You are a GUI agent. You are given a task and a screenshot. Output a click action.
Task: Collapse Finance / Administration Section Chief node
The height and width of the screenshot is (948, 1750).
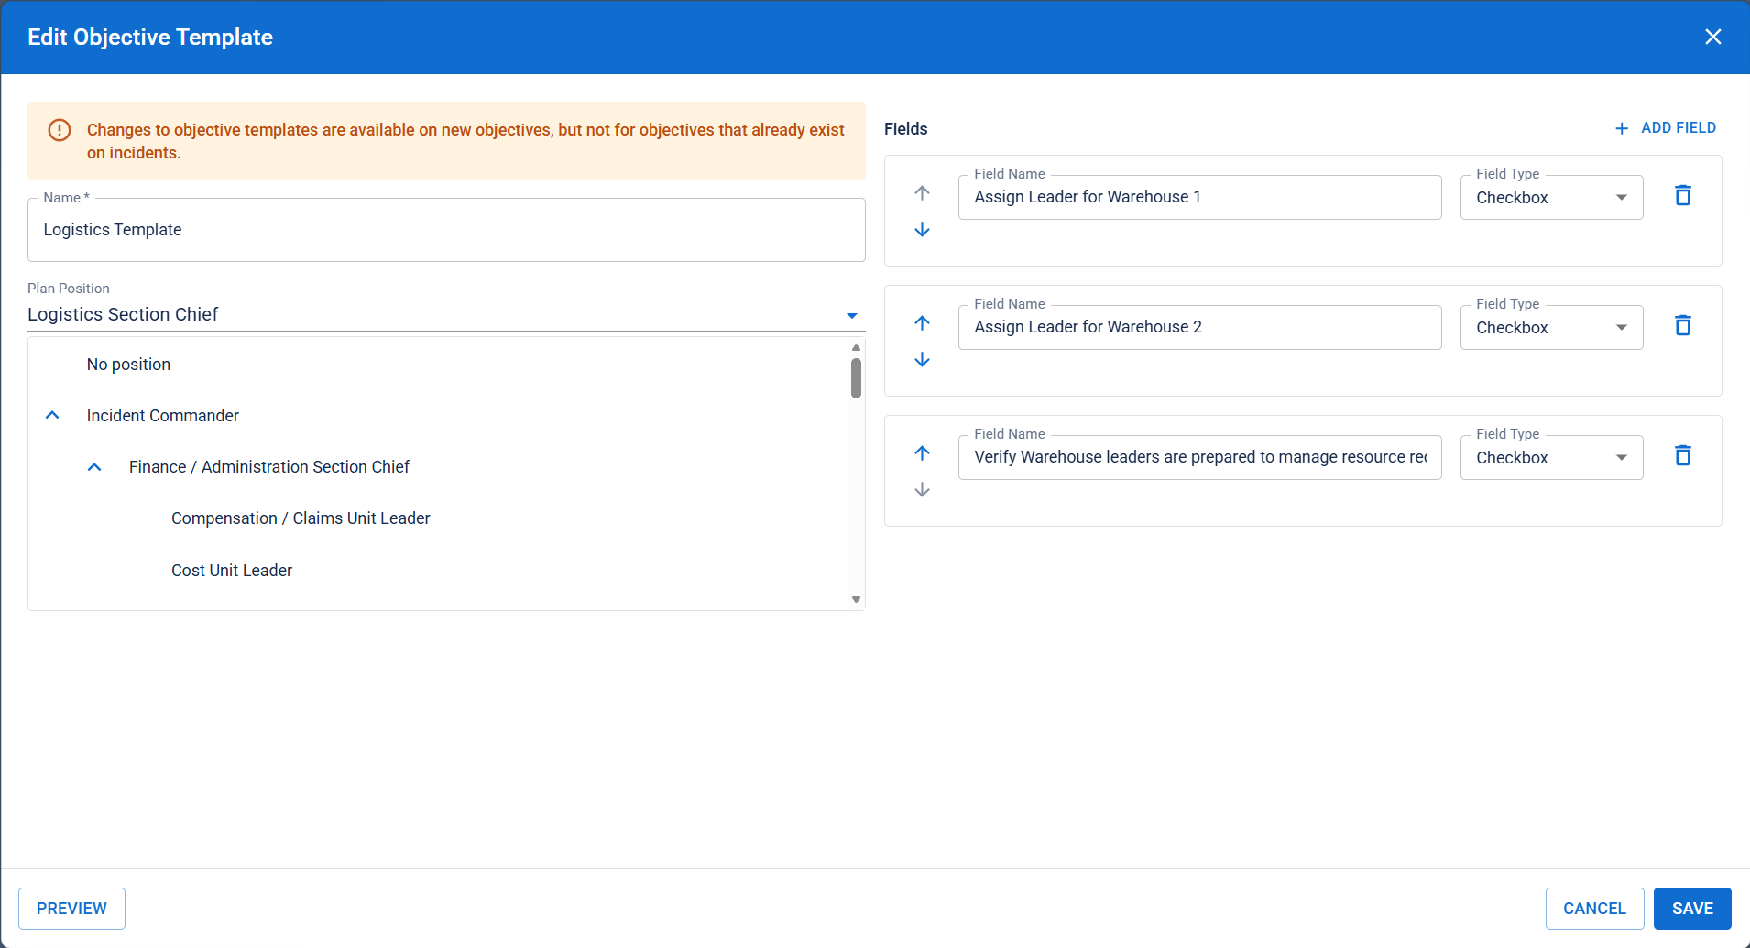coord(94,467)
